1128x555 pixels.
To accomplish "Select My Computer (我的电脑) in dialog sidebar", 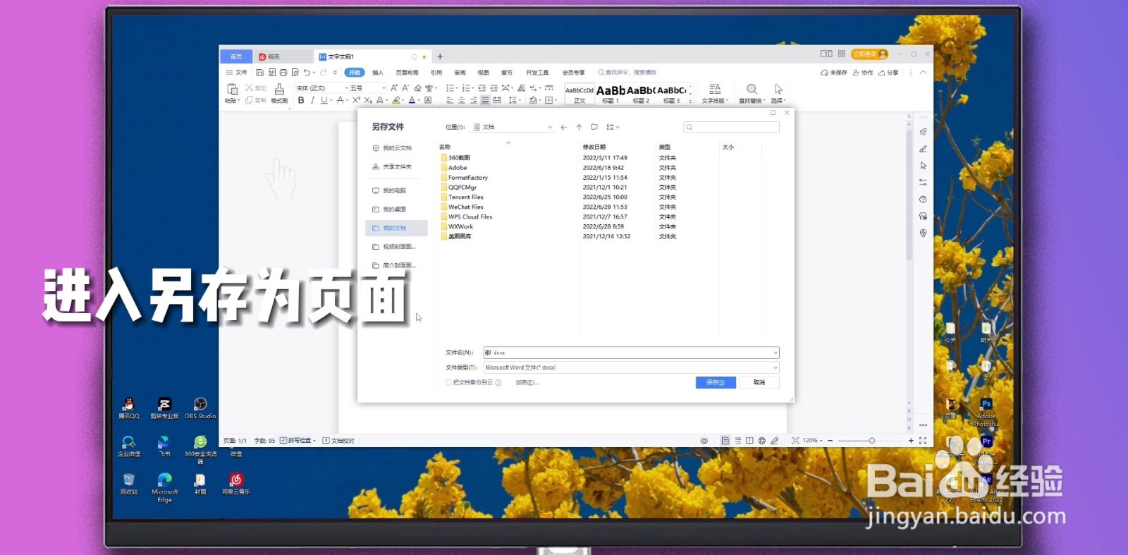I will click(389, 191).
